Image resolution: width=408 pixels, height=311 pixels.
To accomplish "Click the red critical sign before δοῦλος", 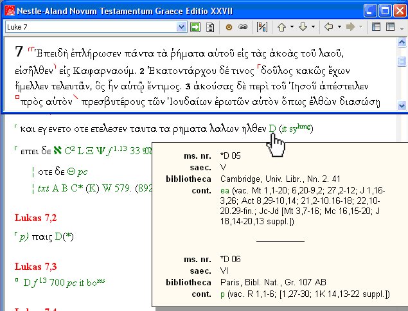I will tap(258, 66).
